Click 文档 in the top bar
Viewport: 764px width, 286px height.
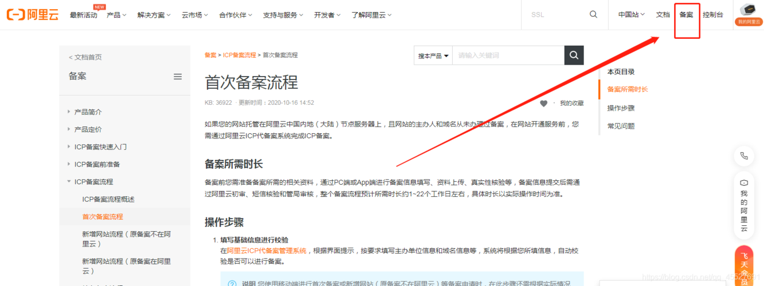663,14
